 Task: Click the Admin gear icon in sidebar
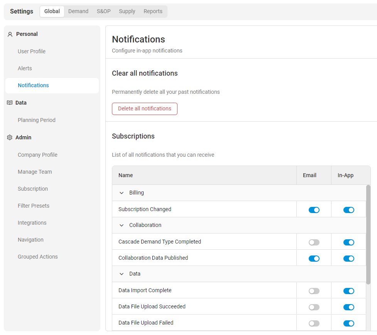10,137
